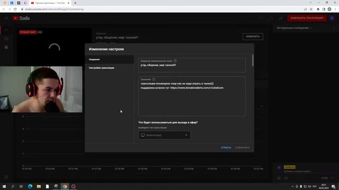Open Chrome three-dot menu

(x=335, y=9)
